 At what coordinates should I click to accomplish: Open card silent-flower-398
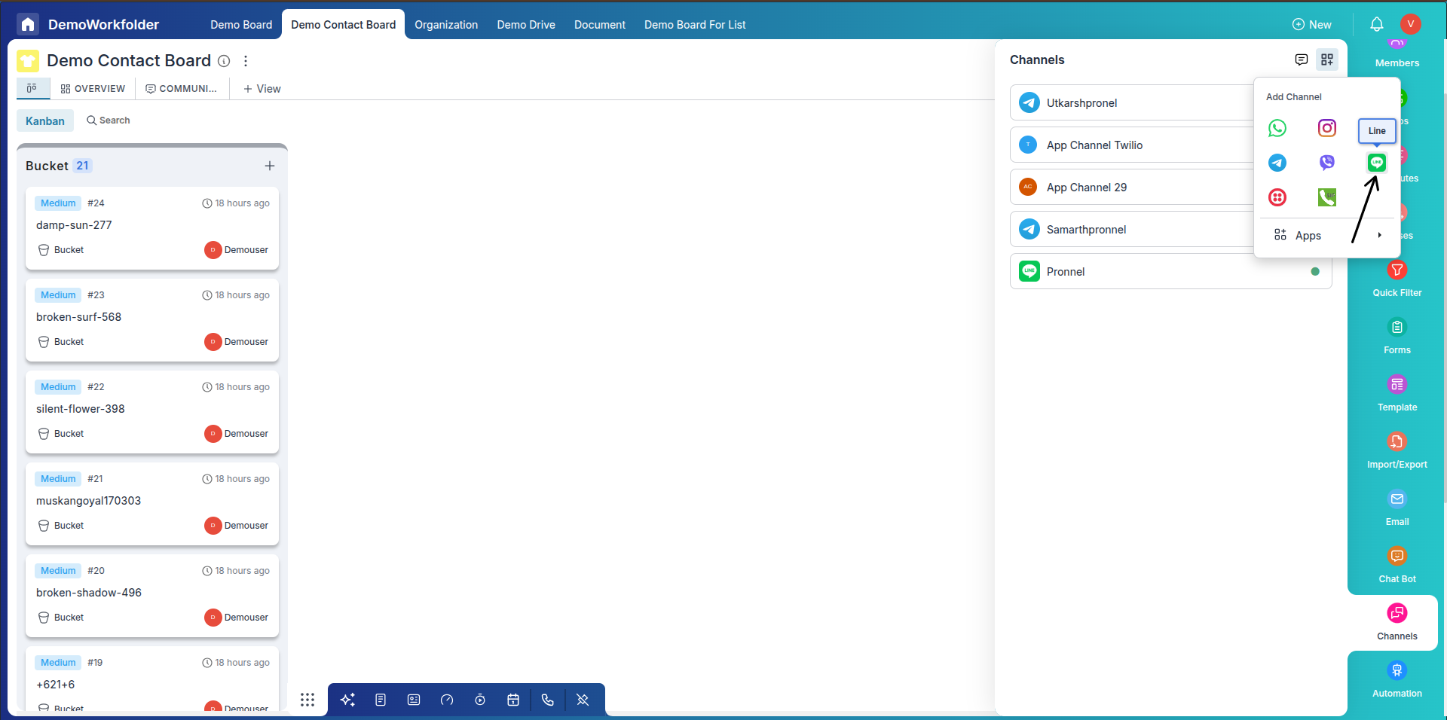coord(152,412)
